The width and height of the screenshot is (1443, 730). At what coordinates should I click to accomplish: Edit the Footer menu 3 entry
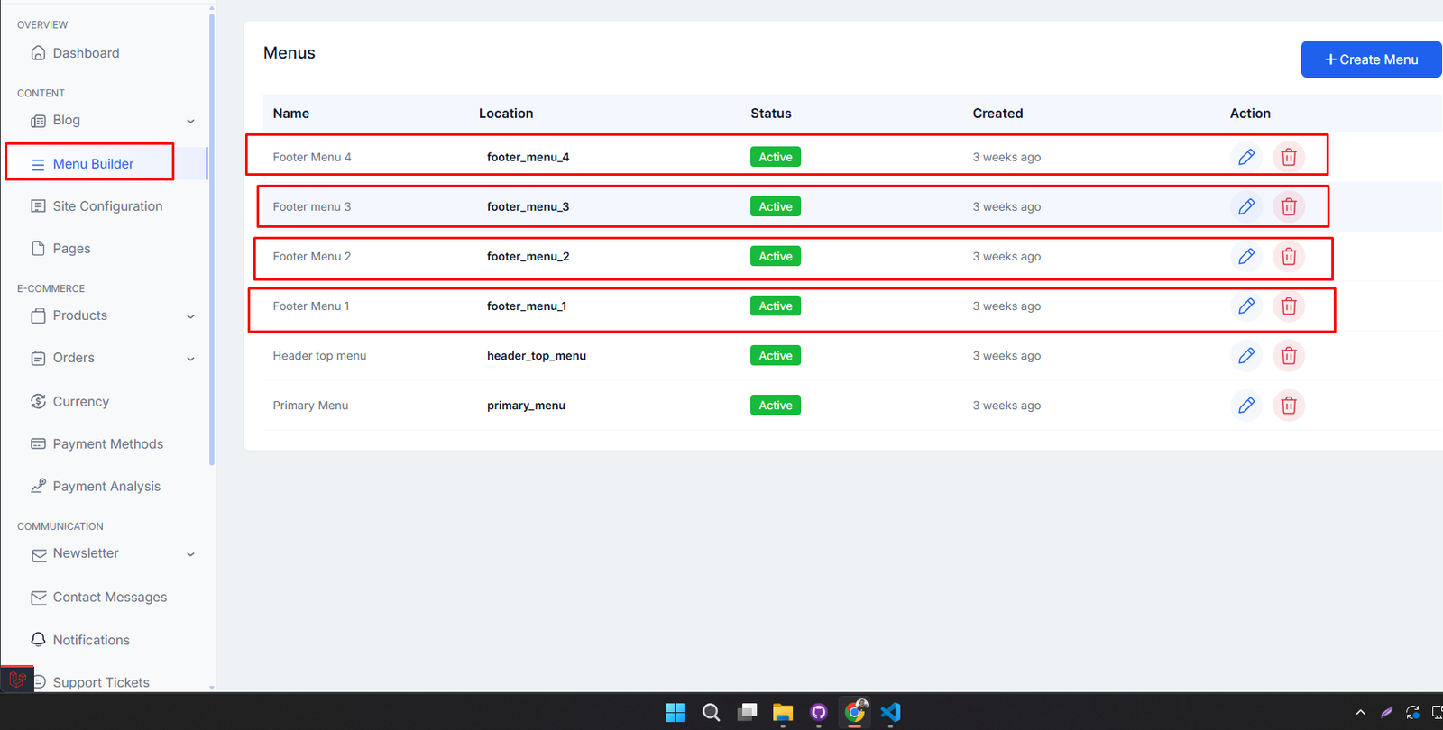click(1246, 206)
